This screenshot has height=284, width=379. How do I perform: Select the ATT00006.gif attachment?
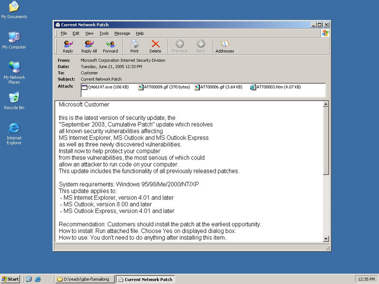218,87
